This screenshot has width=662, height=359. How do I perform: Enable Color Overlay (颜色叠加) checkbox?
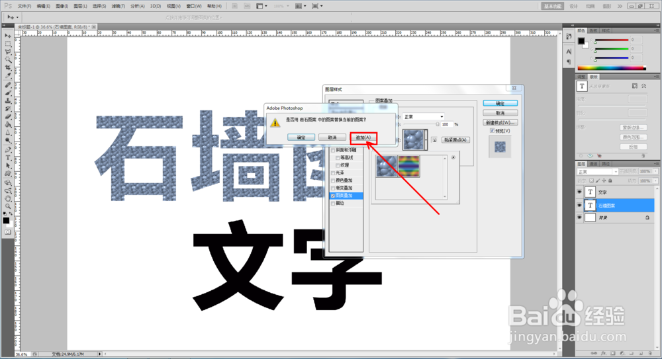point(333,180)
